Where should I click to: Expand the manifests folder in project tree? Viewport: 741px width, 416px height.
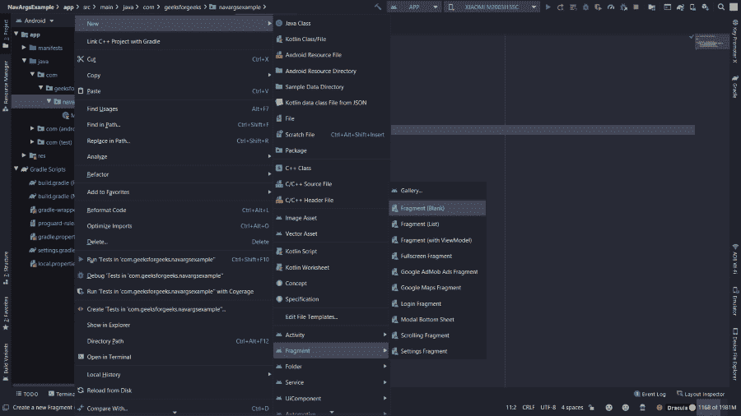(x=24, y=48)
